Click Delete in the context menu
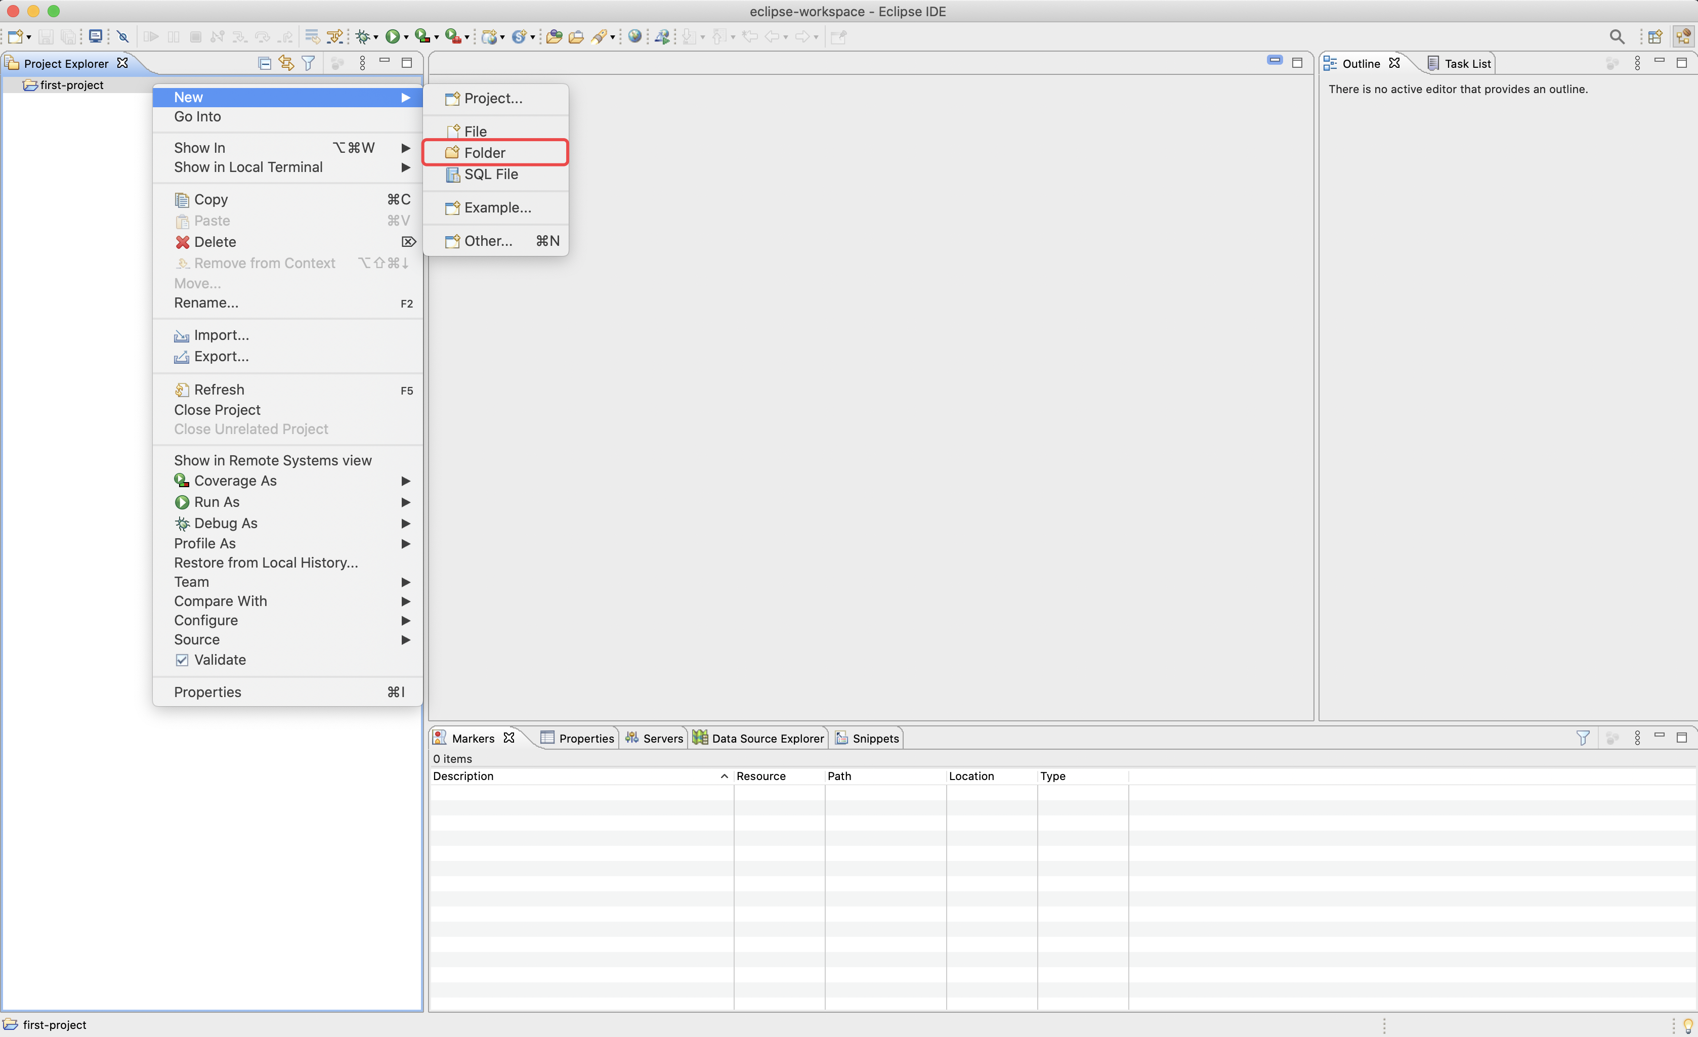Screen dimensions: 1698x1037 click(x=287, y=242)
